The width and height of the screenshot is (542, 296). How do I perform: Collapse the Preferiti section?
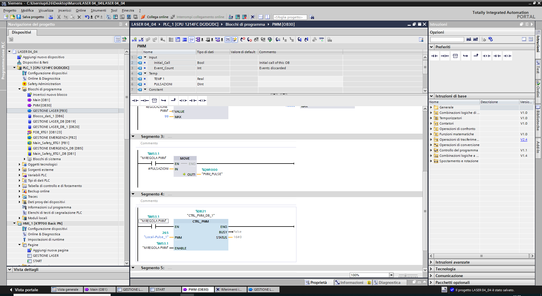[431, 47]
